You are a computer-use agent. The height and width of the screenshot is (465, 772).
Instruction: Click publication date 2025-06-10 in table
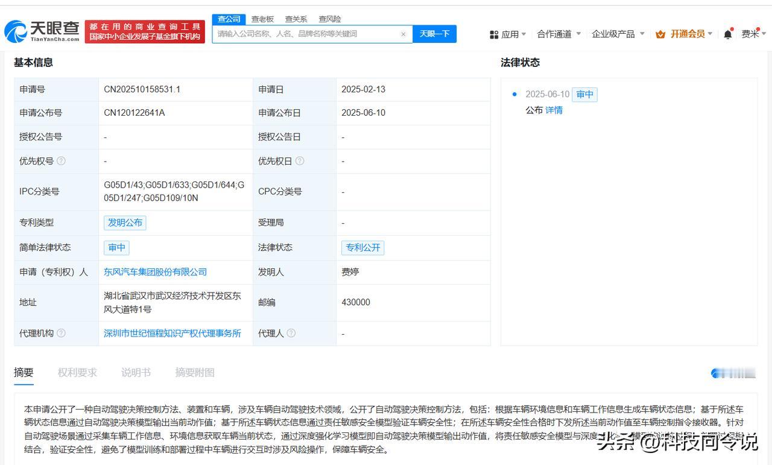[363, 113]
